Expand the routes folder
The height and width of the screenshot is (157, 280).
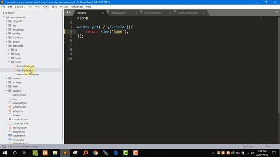[7, 78]
